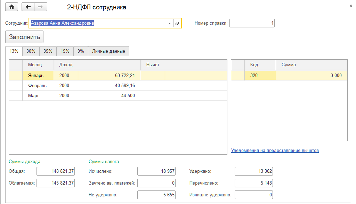Navigate back with the left arrow
The image size is (356, 204).
(x=28, y=7)
